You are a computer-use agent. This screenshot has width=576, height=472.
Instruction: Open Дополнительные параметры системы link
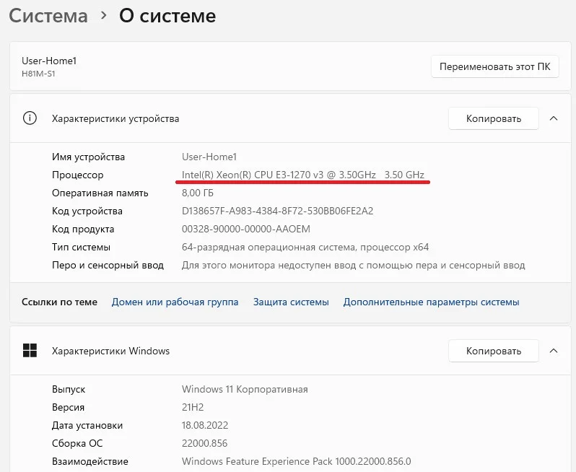coord(431,302)
